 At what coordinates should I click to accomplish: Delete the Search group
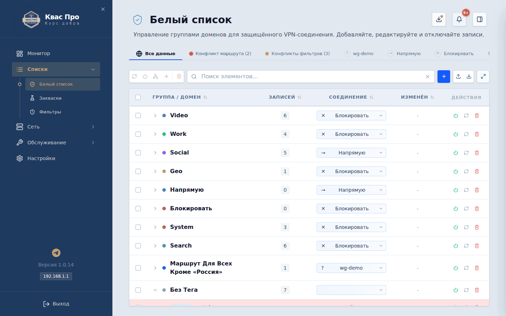click(x=477, y=246)
